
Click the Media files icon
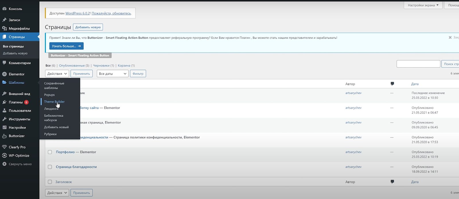[x=4, y=28]
